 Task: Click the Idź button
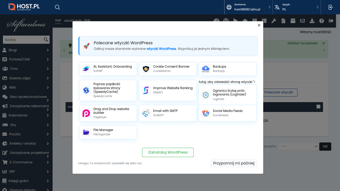point(325,146)
